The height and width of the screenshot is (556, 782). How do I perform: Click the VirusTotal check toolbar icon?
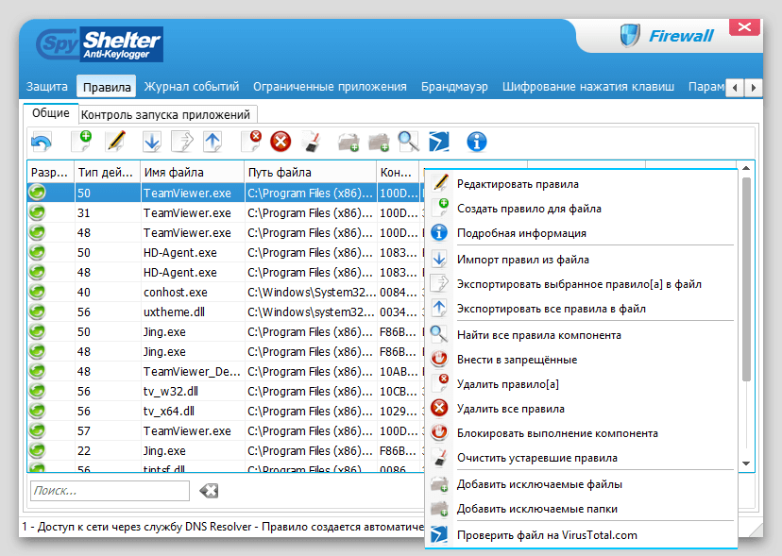pyautogui.click(x=439, y=142)
